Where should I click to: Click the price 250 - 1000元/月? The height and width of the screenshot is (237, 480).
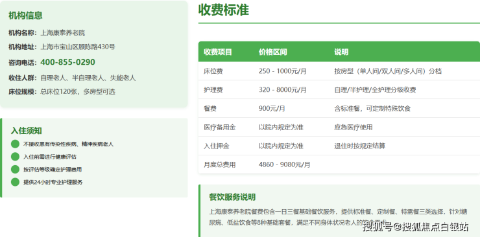(x=283, y=71)
